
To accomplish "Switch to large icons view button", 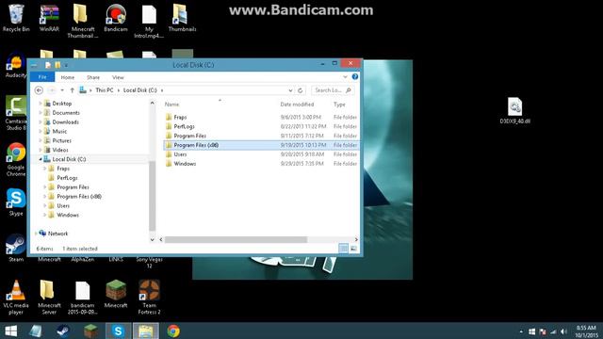I will 353,249.
